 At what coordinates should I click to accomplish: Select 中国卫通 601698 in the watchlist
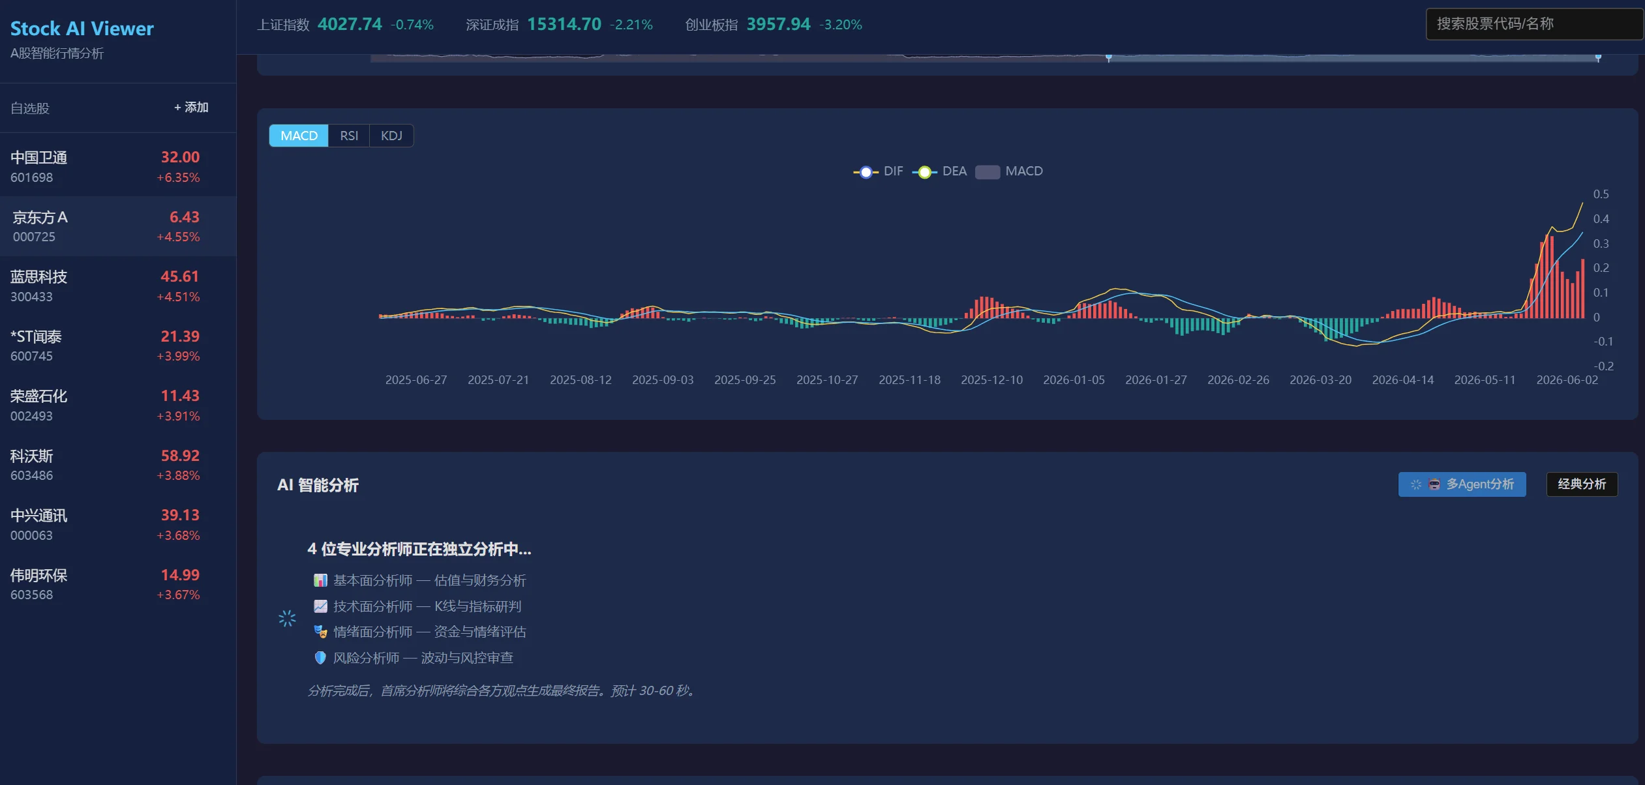[118, 167]
